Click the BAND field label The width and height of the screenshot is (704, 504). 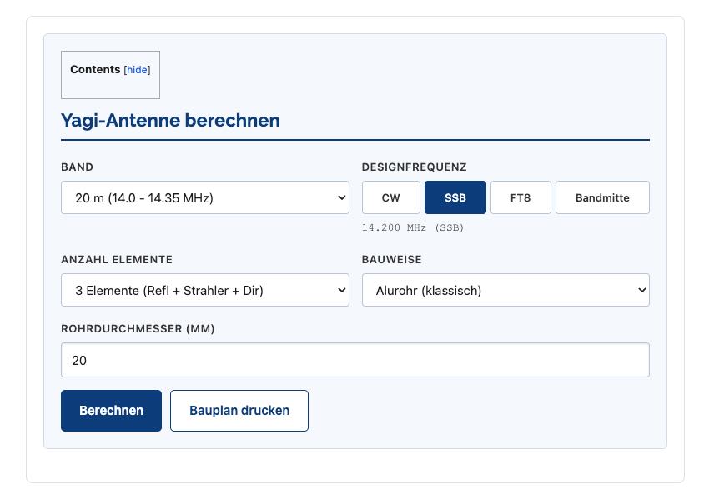(x=77, y=167)
